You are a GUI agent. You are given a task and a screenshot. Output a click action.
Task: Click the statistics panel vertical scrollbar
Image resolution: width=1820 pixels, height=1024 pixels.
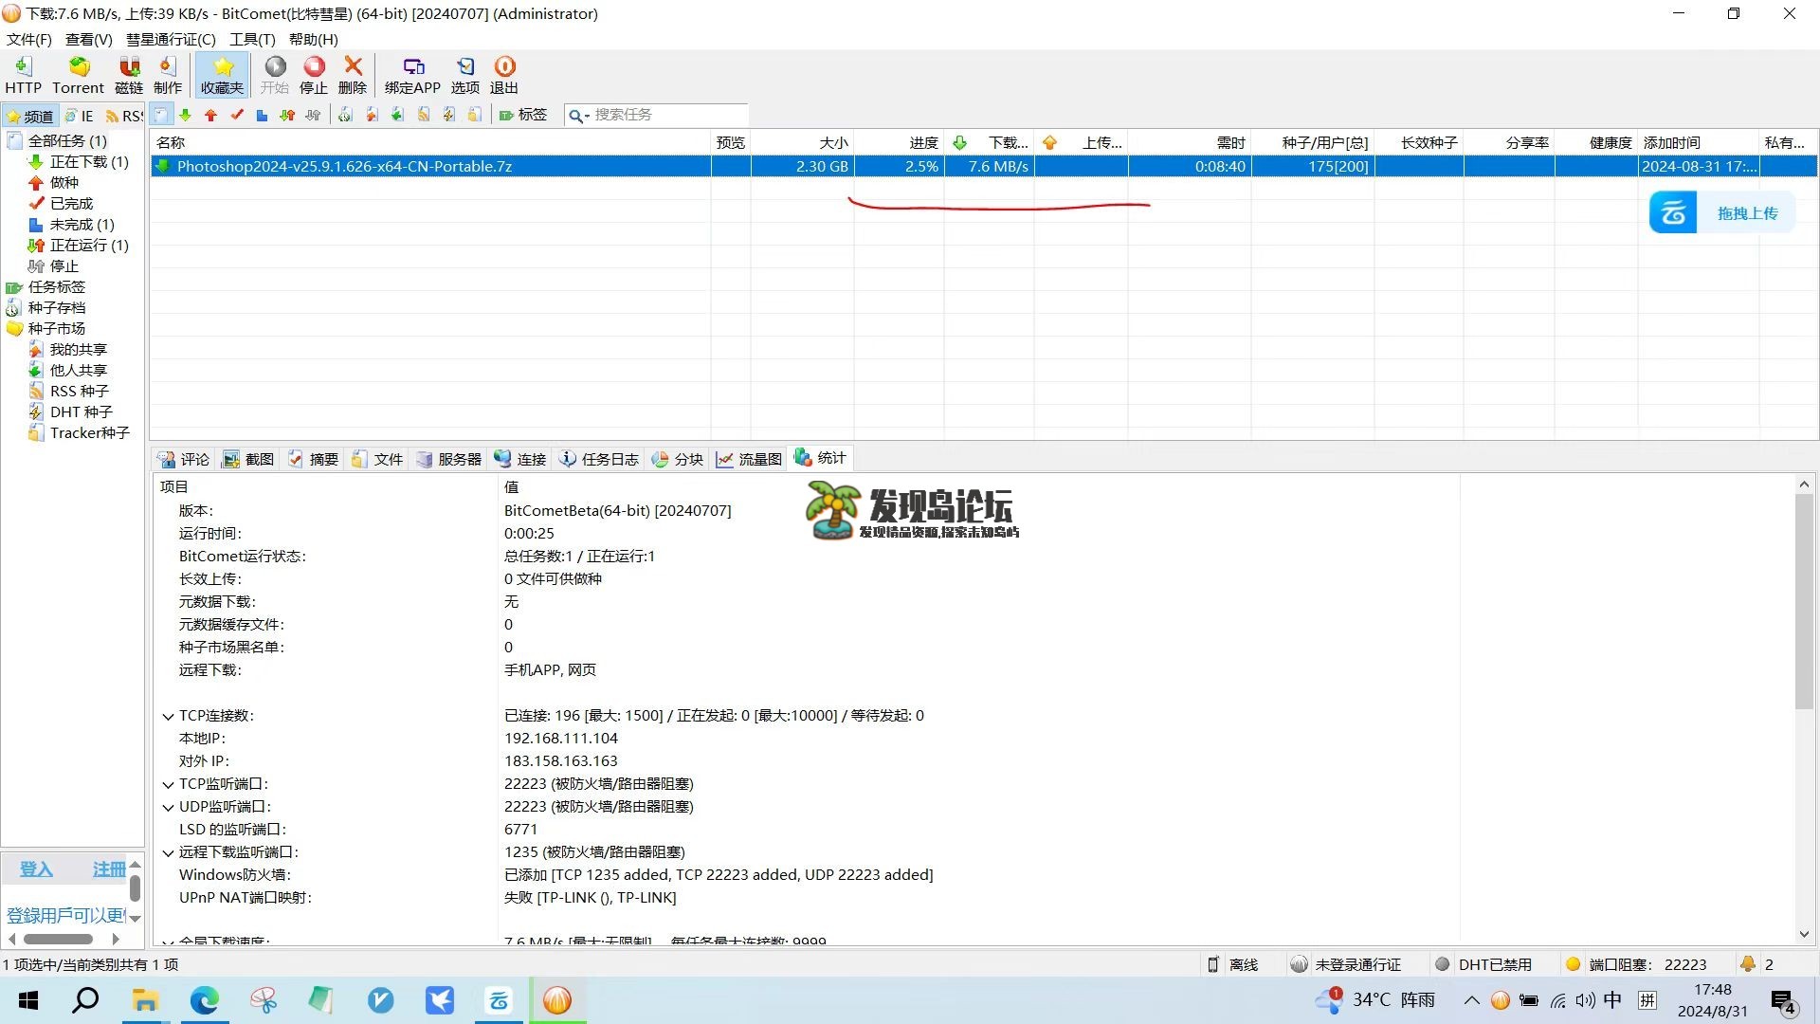click(x=1804, y=600)
